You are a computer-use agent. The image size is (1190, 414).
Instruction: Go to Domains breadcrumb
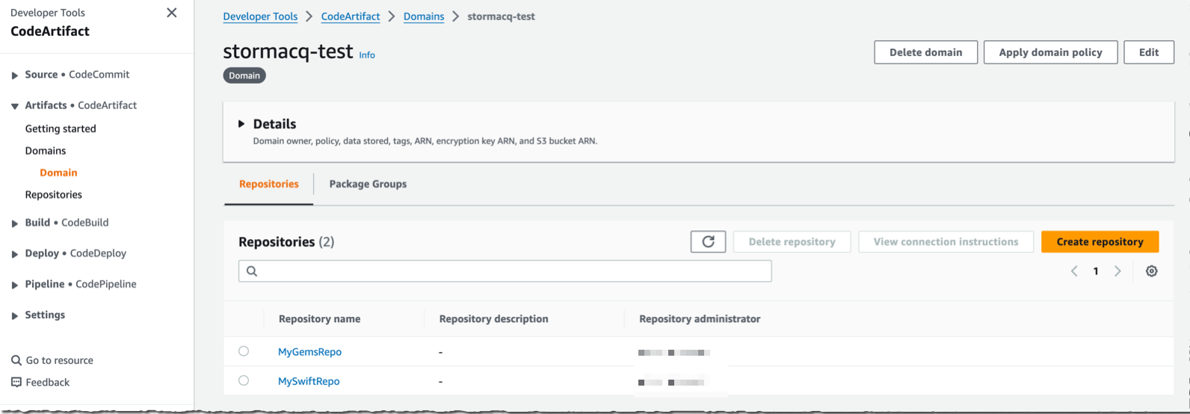(x=424, y=16)
